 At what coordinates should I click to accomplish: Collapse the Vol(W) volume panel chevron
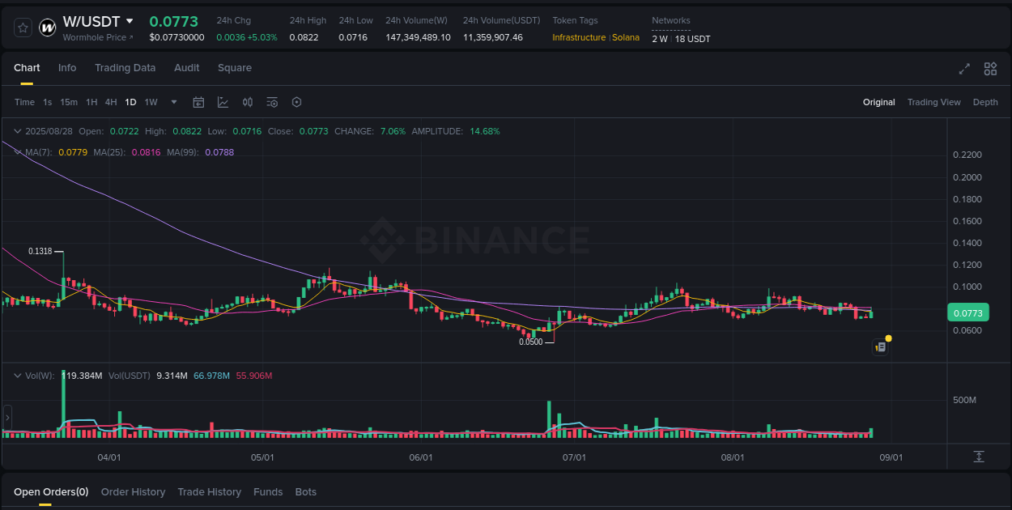[17, 375]
